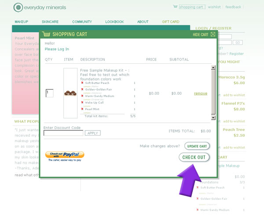Remove Soft Butter Peach with red X in cart
Viewport: 264px width, 215px height.
click(x=82, y=83)
